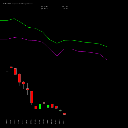
Task: Click the open value O: 1.45
Action: (x=44, y=9)
